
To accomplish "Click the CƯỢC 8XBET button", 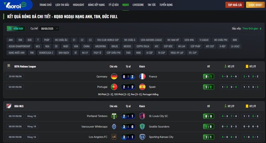I will 255,5.
